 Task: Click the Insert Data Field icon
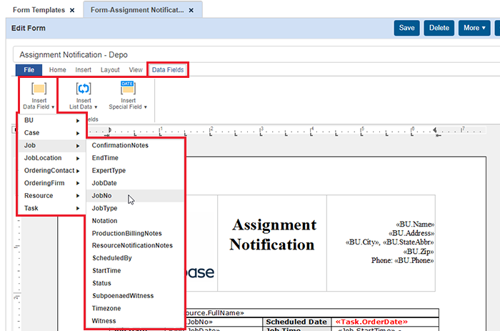(x=39, y=89)
